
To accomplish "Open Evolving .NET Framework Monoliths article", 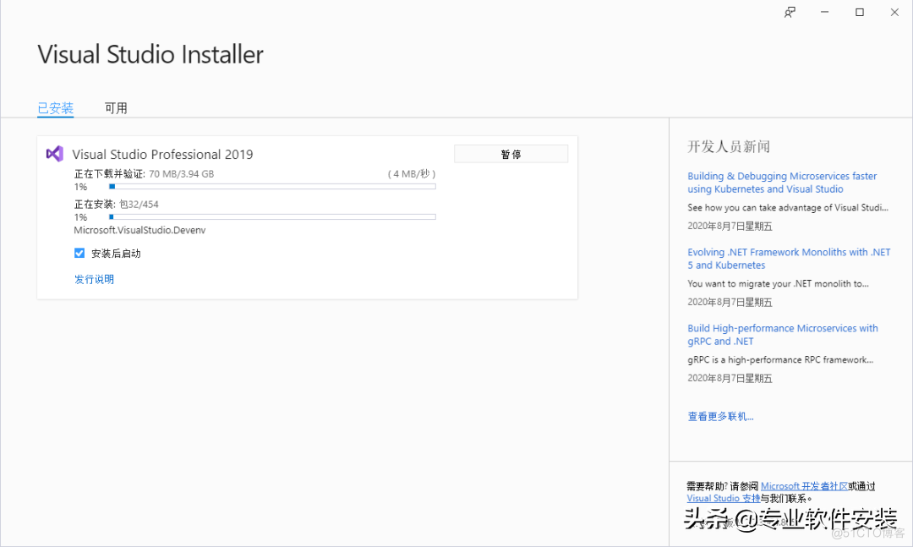I will tap(789, 259).
